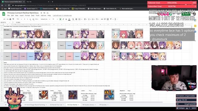The image size is (198, 111).
Task: Switch to 02 Reroll Tier List tab
Action: click(x=56, y=105)
